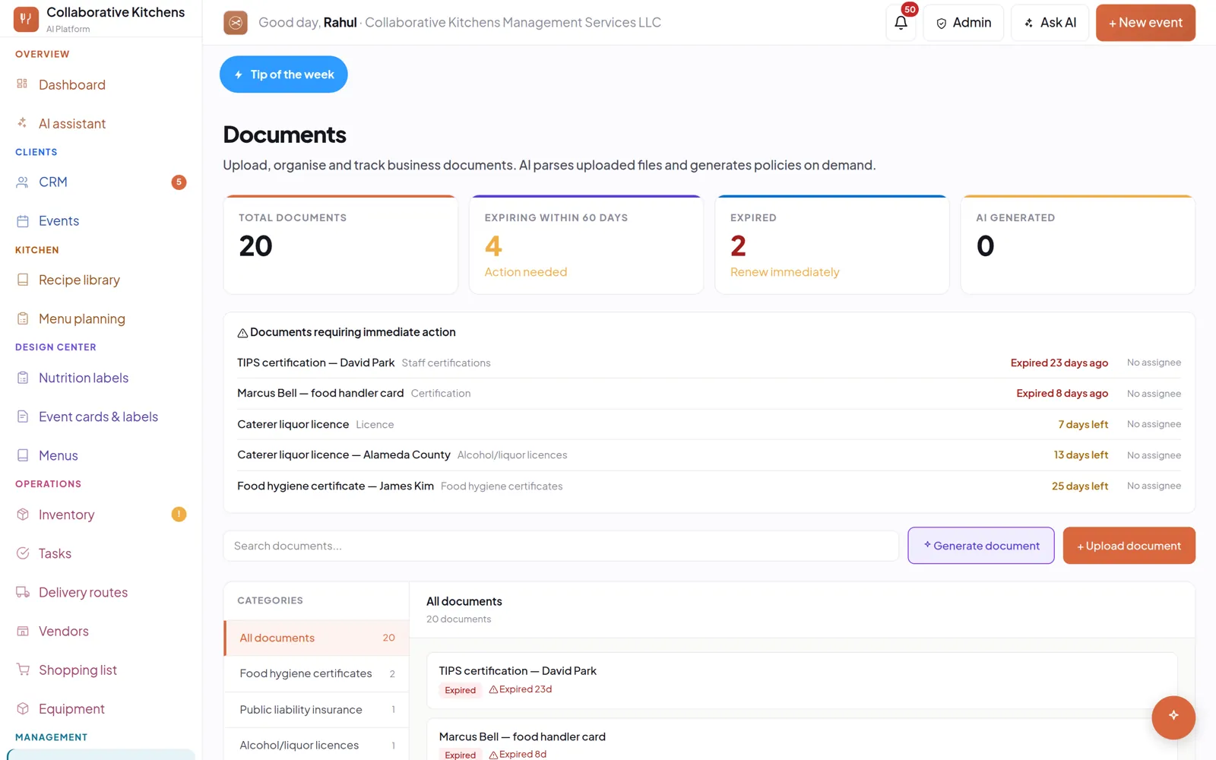Click the Upload document button
This screenshot has height=760, width=1216.
(x=1129, y=546)
